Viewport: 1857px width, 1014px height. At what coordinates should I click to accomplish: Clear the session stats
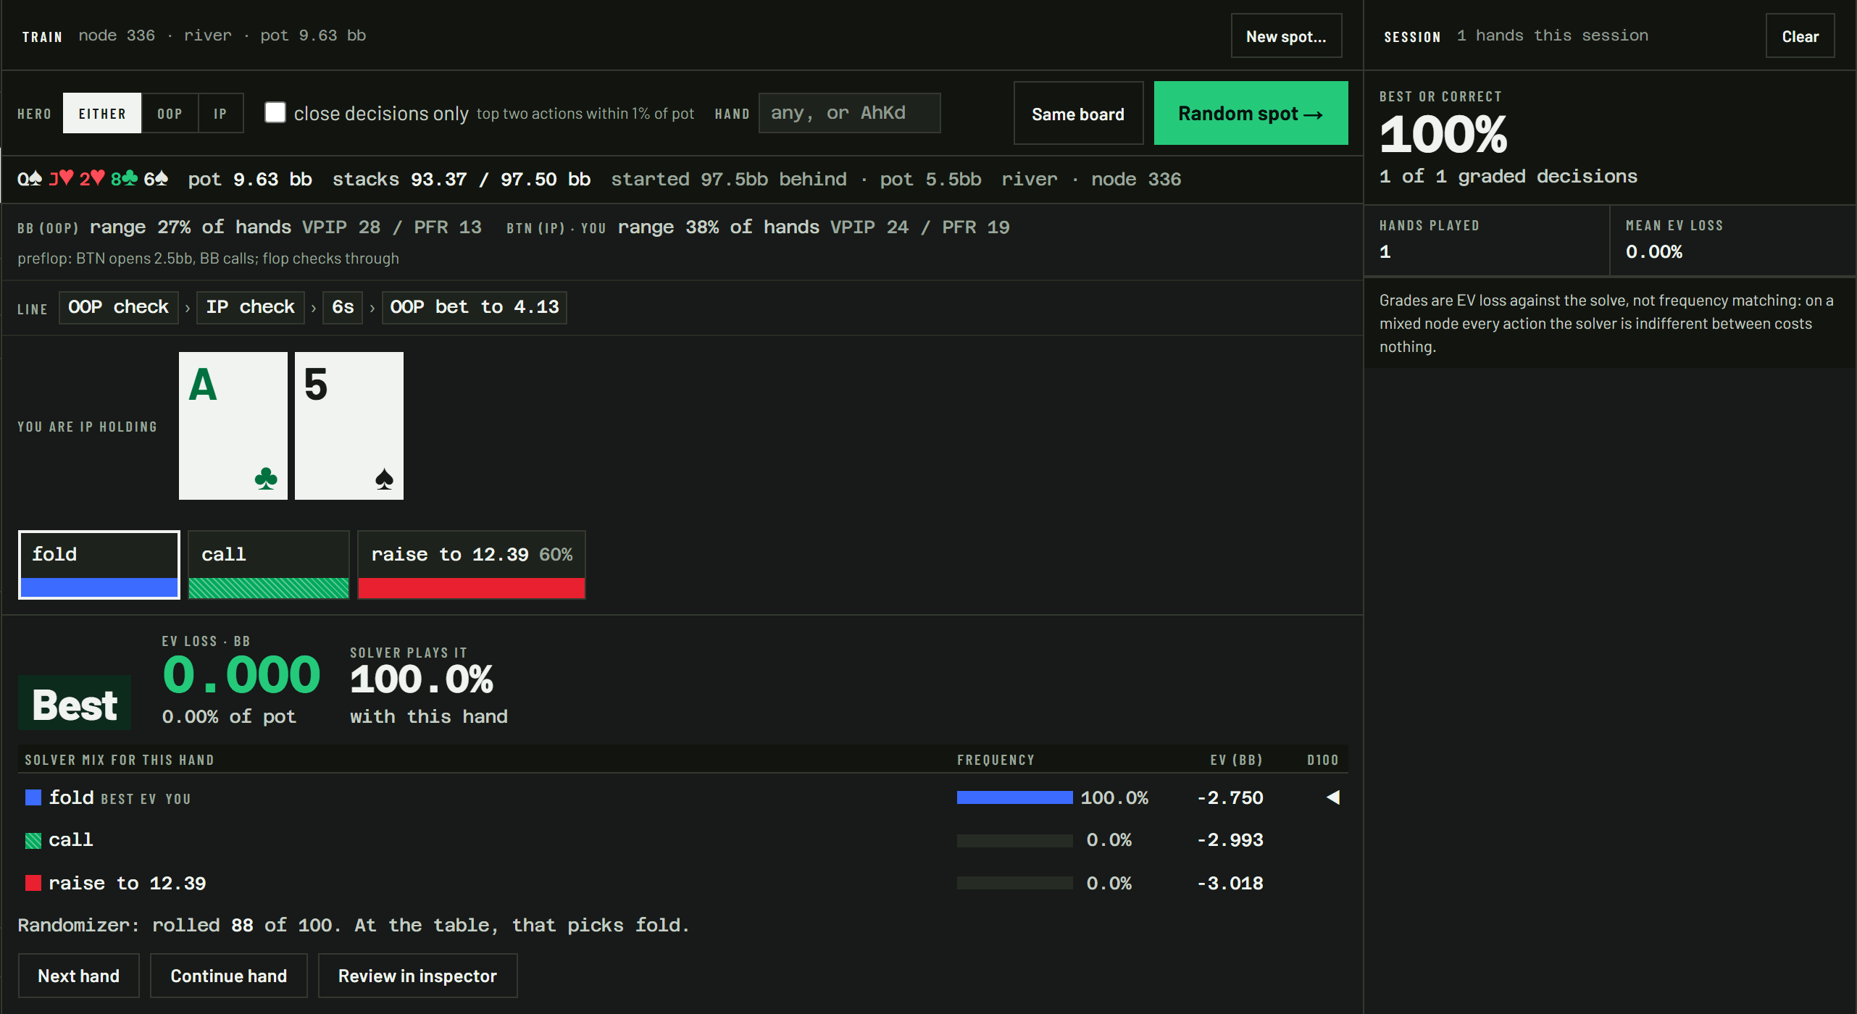point(1800,36)
